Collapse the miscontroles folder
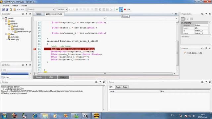Viewport: 212px width, 119px height. click(x=9, y=29)
